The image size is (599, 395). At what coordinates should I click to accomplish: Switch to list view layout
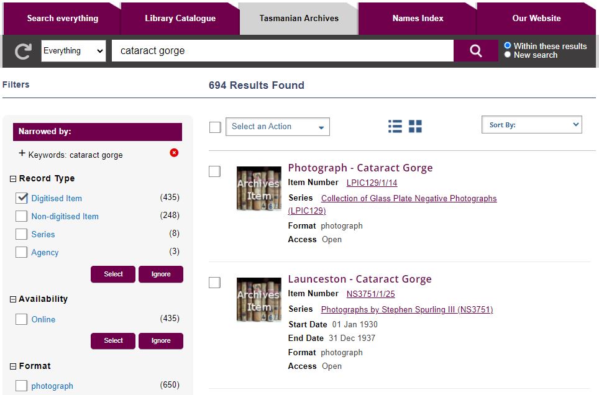point(395,126)
